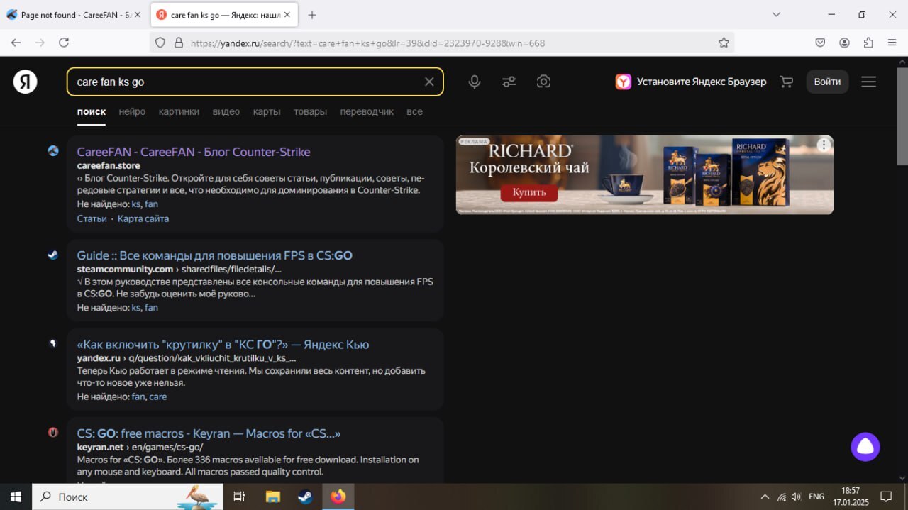Switch to товары tab
The width and height of the screenshot is (908, 510).
[310, 111]
